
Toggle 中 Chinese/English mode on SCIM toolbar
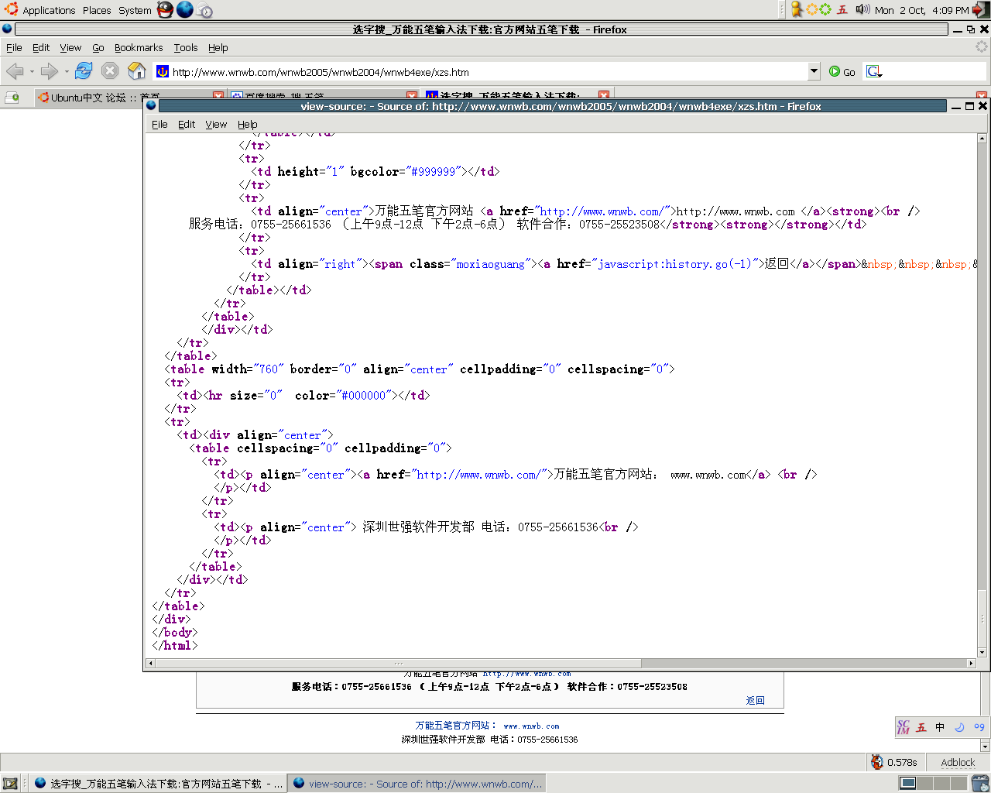pos(940,727)
